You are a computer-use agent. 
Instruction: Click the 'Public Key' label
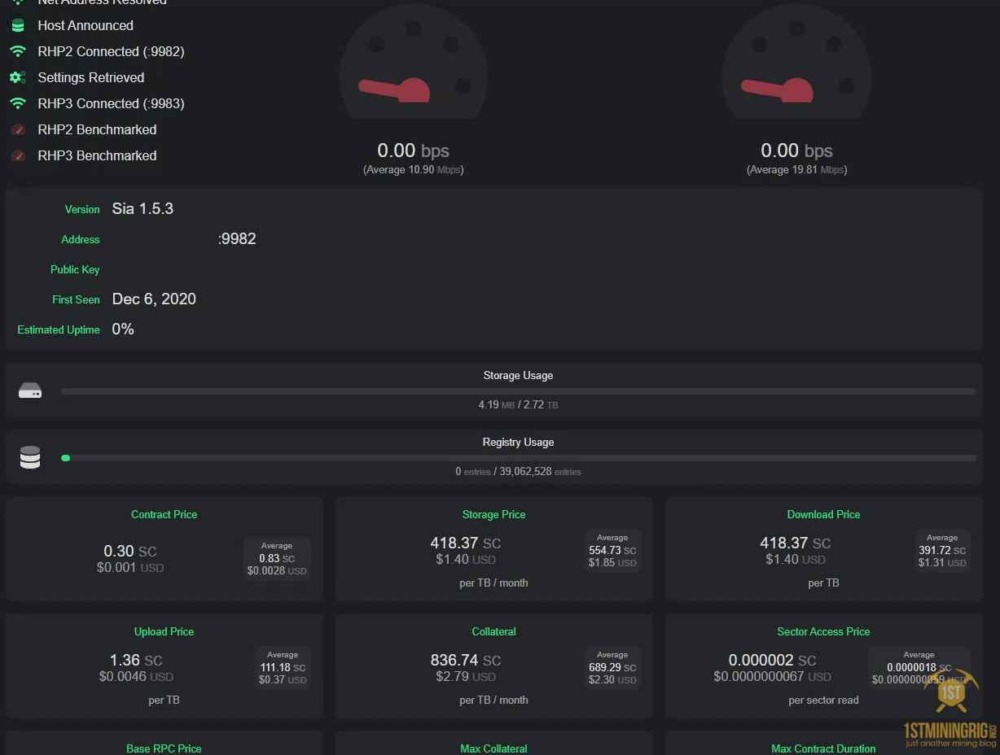pyautogui.click(x=75, y=269)
